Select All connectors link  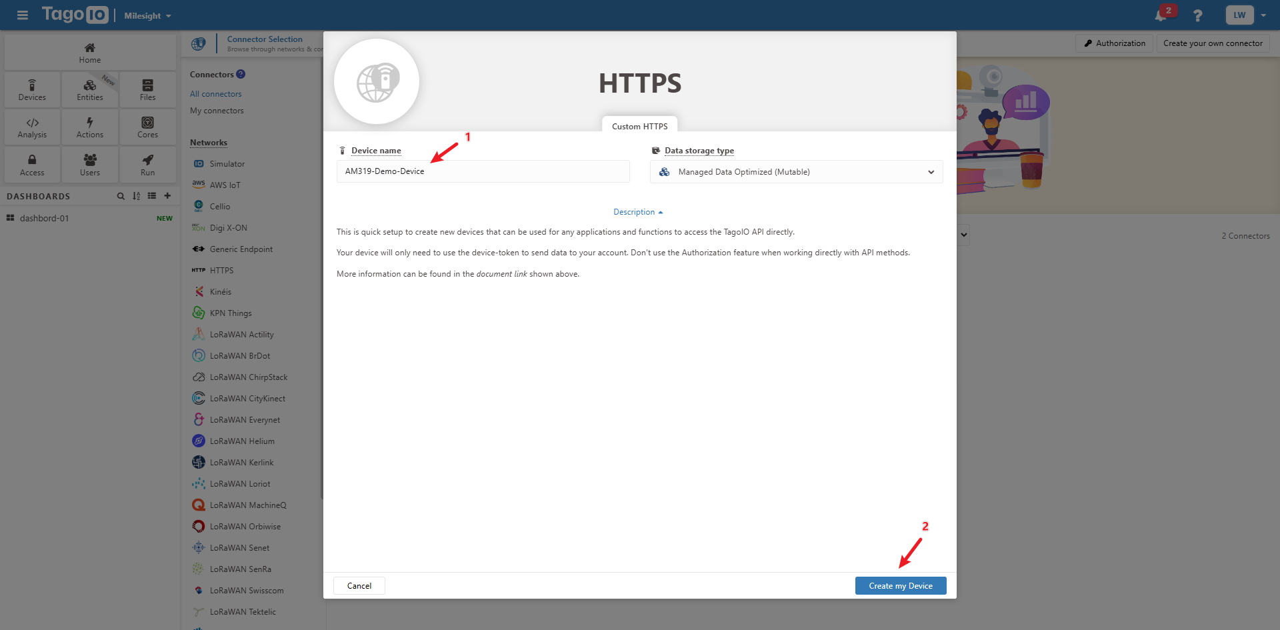tap(216, 94)
